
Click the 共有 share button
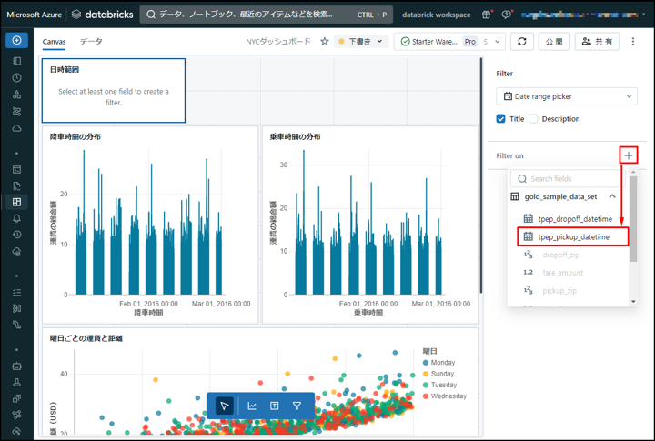(598, 42)
